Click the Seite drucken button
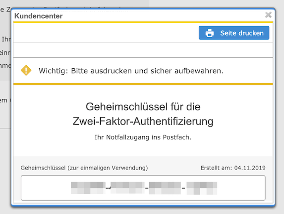 coord(234,33)
